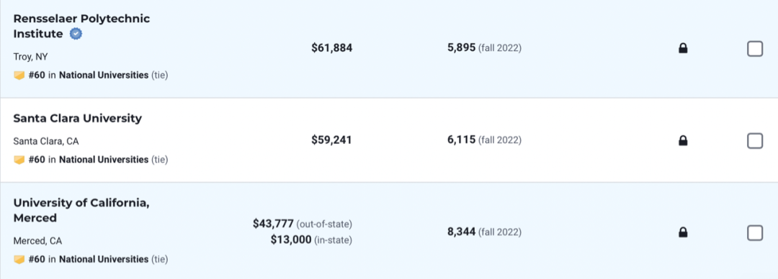Open the Rensselaer Polytechnic Institute profile link
Image resolution: width=778 pixels, height=279 pixels.
tap(81, 27)
